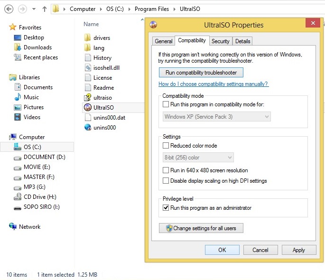Click OK in UltraISO Properties
Image resolution: width=325 pixels, height=280 pixels.
pyautogui.click(x=222, y=250)
